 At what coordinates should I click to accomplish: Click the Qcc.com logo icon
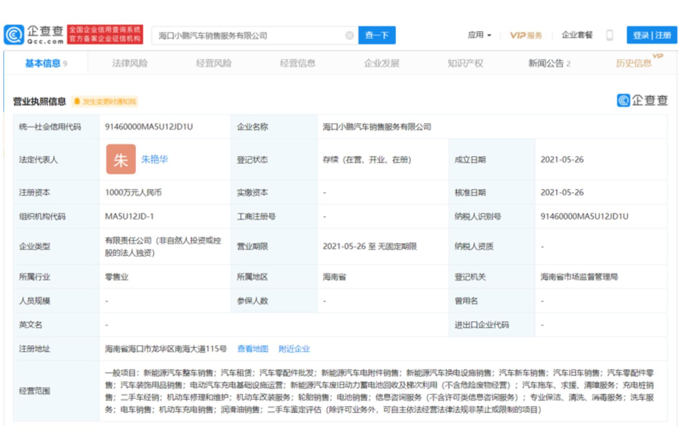(x=14, y=35)
